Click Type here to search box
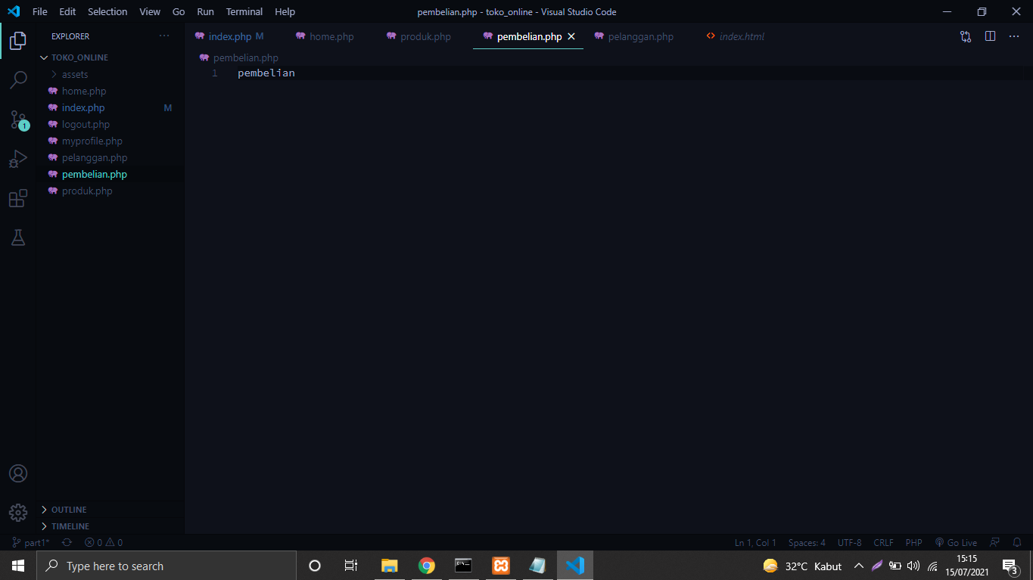Image resolution: width=1033 pixels, height=580 pixels. click(166, 566)
